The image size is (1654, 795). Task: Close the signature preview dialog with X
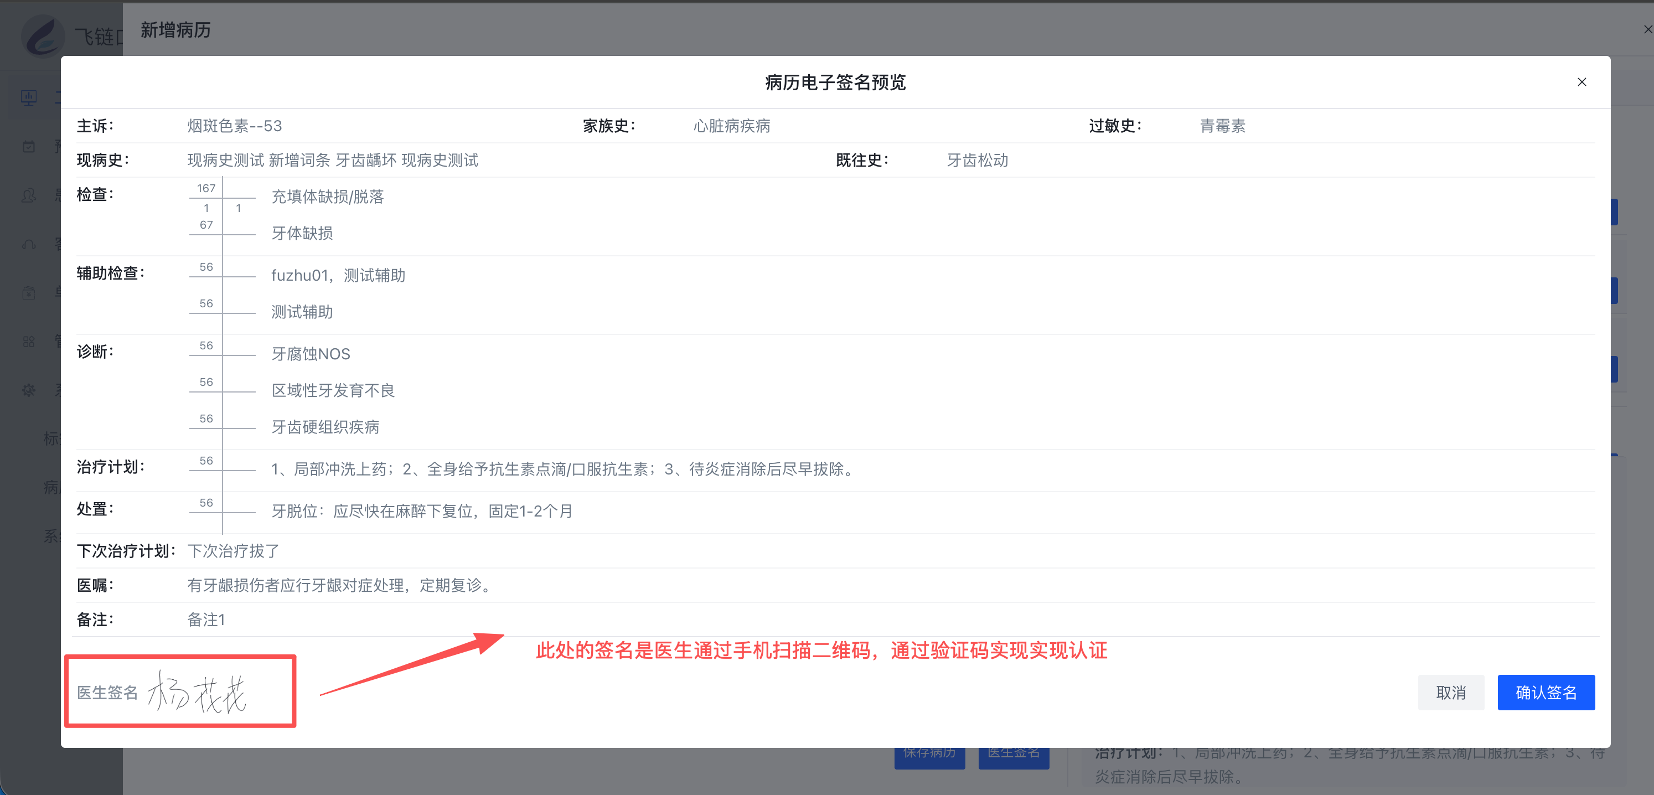1581,81
